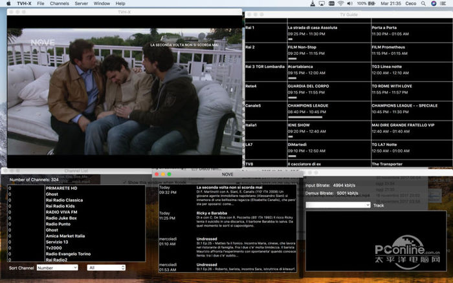Open the Server menu
The width and height of the screenshot is (453, 283).
(x=82, y=4)
